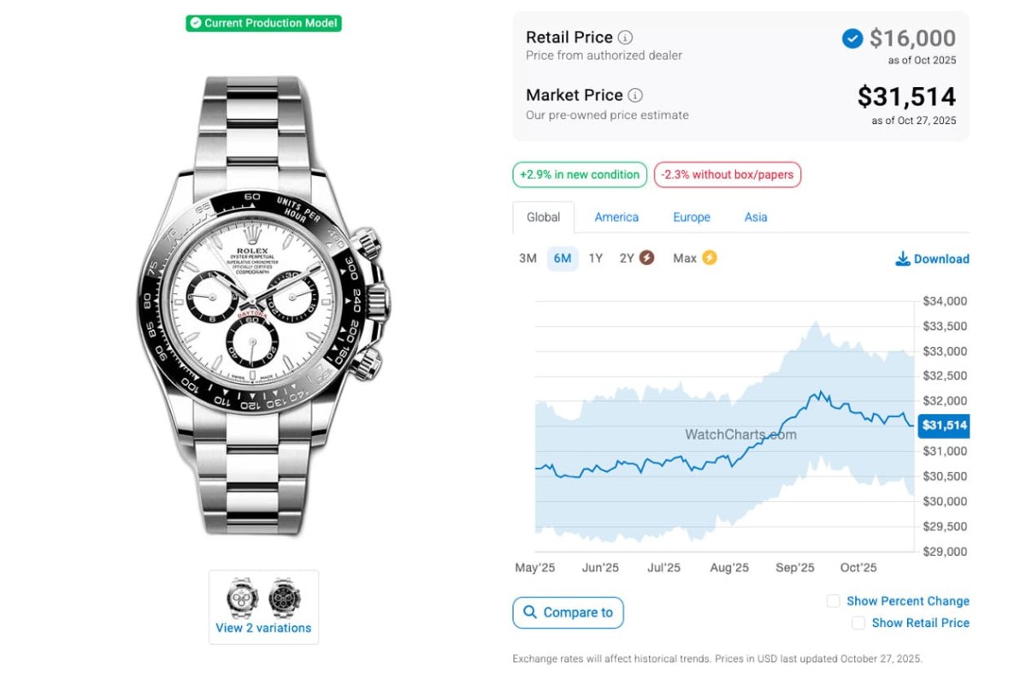The height and width of the screenshot is (679, 1026).
Task: Click the -2.3% without box/papers badge
Action: (x=727, y=174)
